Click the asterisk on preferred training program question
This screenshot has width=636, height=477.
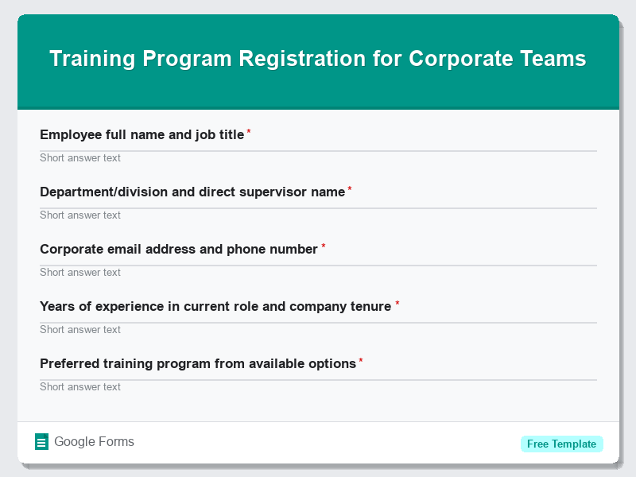tap(359, 359)
